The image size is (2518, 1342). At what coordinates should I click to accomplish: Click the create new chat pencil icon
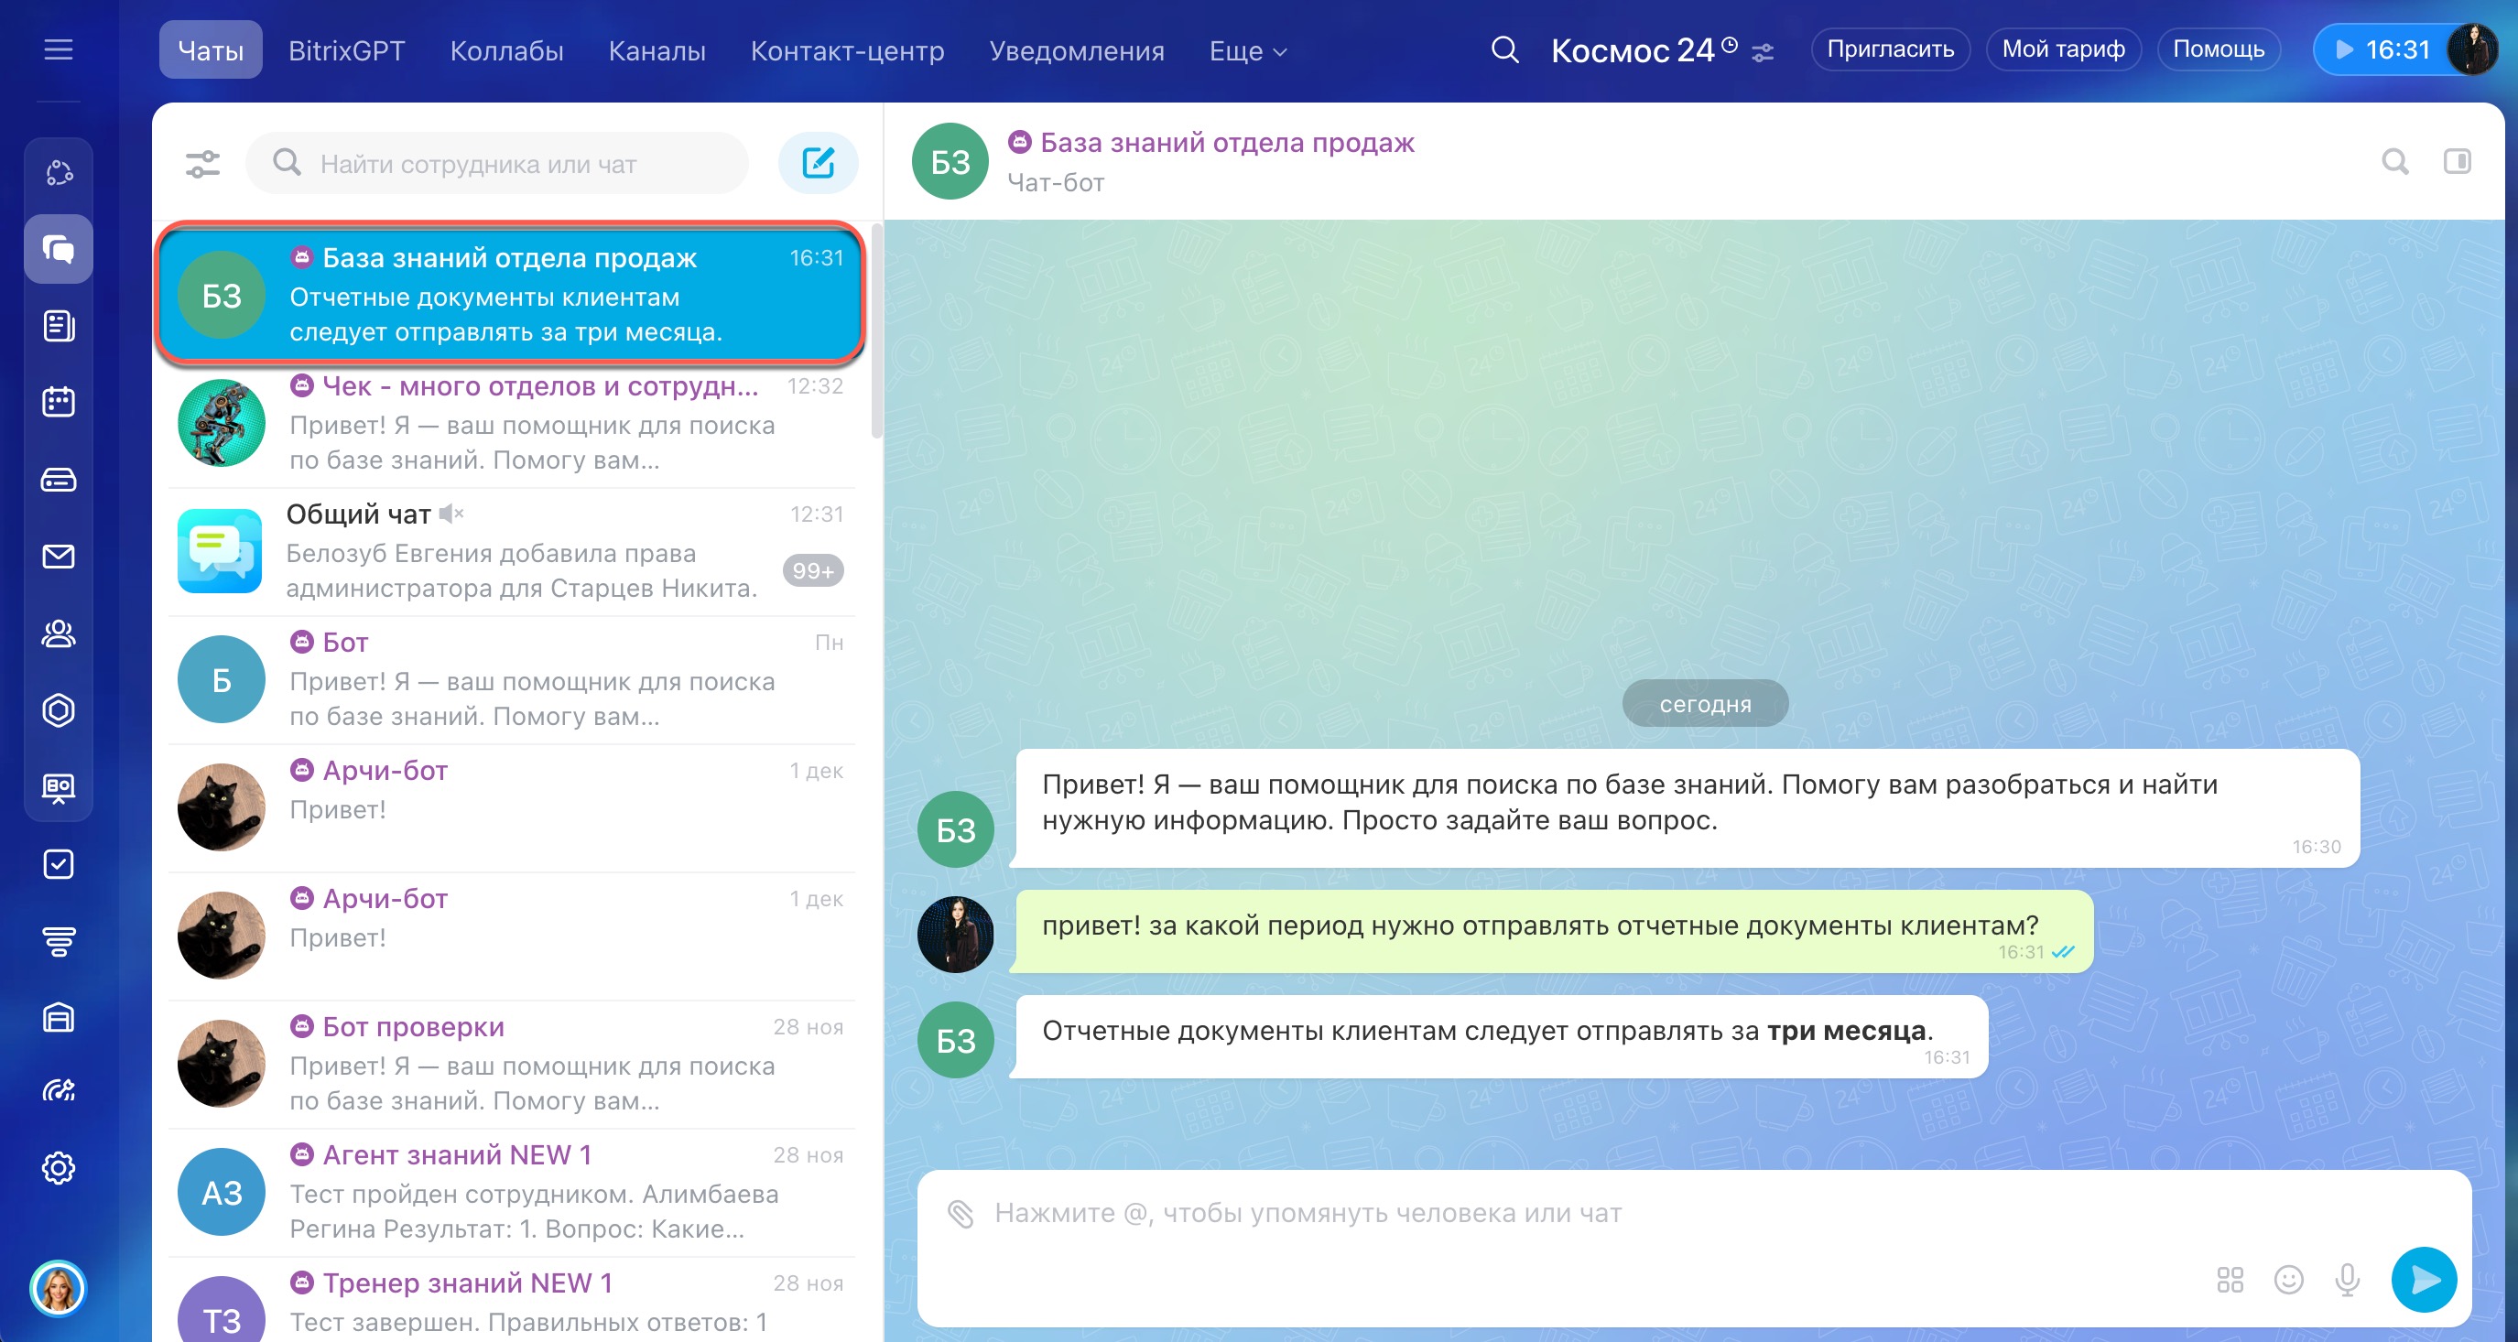coord(817,163)
